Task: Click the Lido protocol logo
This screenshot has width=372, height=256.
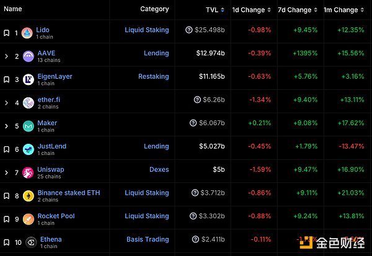Action: (x=28, y=33)
